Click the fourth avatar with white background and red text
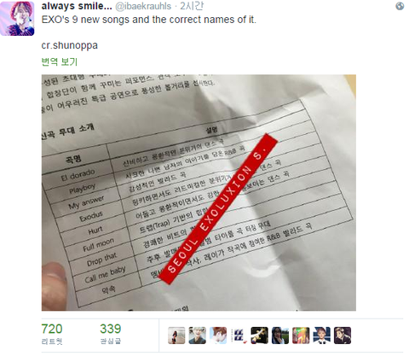 point(239,336)
